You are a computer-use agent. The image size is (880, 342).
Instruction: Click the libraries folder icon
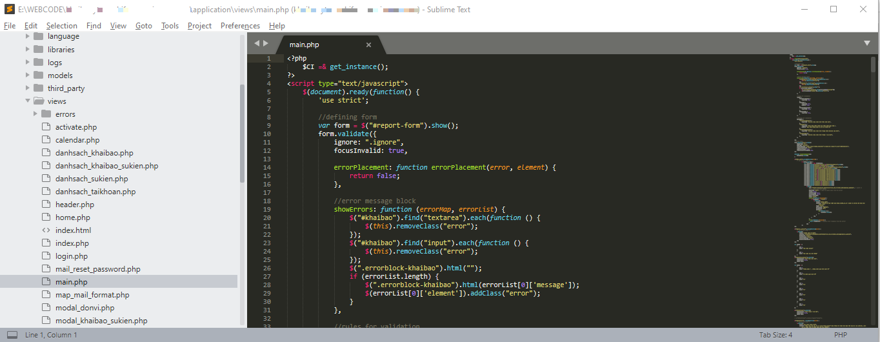tap(37, 49)
